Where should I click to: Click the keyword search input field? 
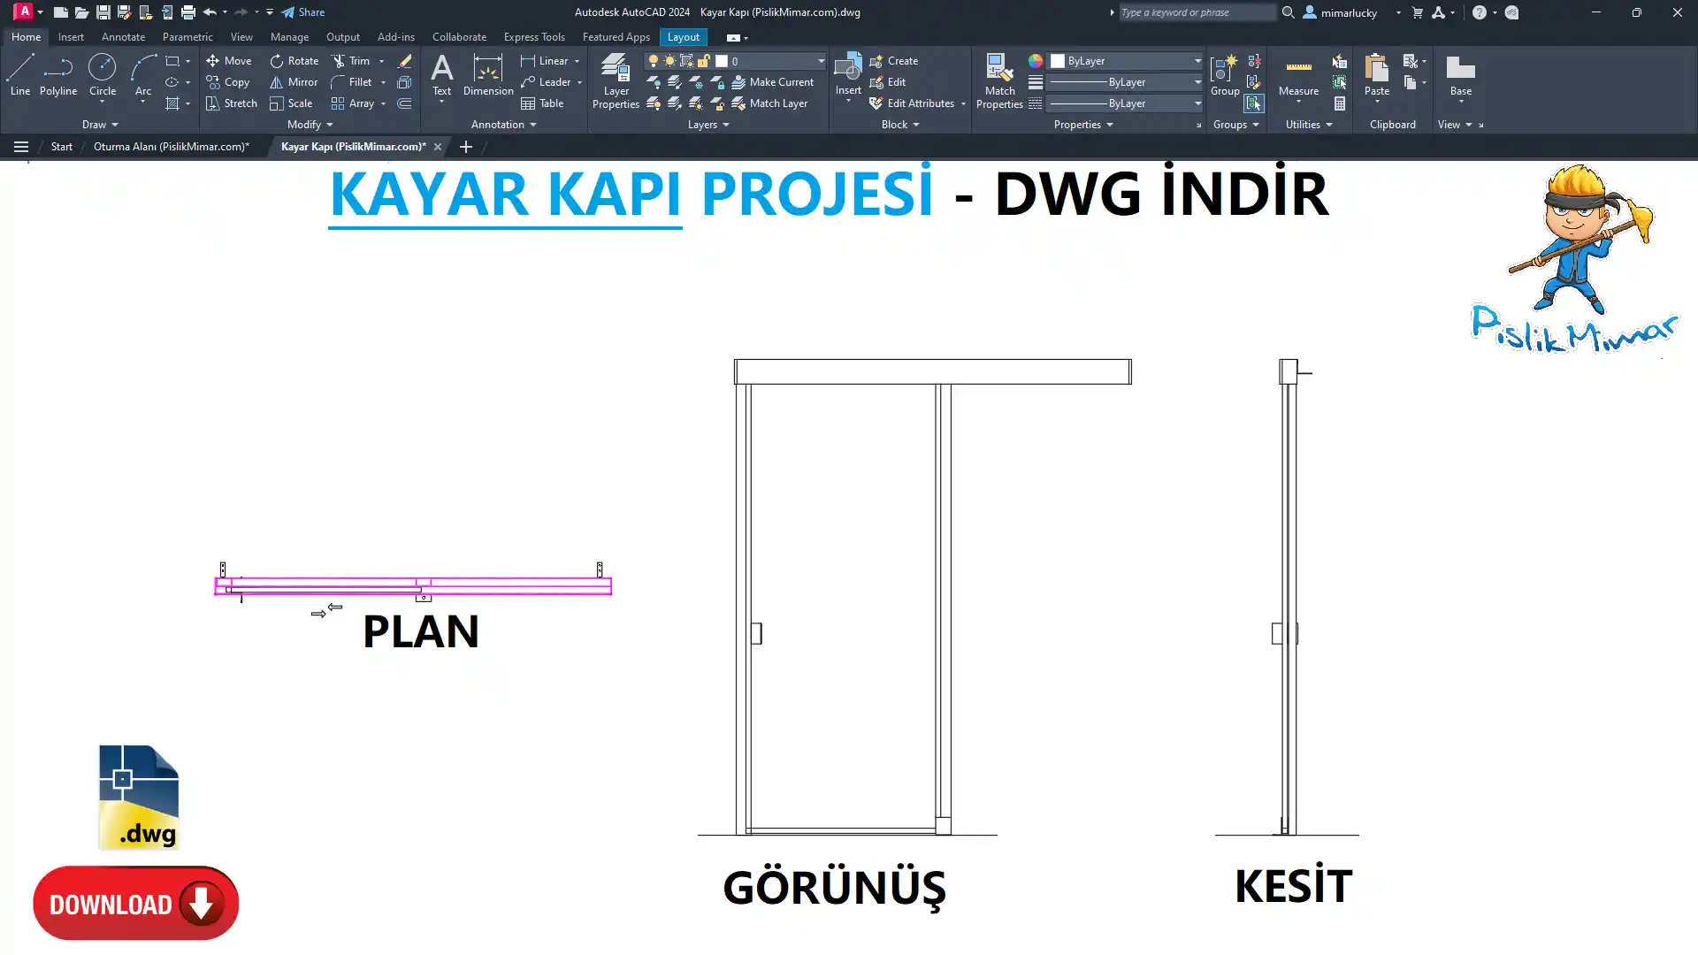pos(1196,12)
